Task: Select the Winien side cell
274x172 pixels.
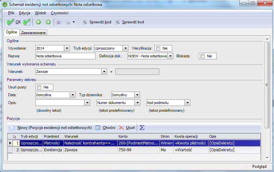Action: coord(167,143)
